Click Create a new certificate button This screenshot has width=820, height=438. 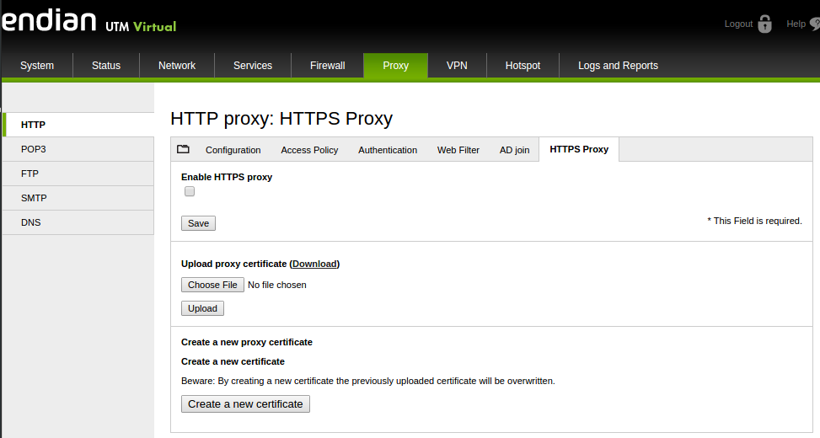[x=245, y=404]
